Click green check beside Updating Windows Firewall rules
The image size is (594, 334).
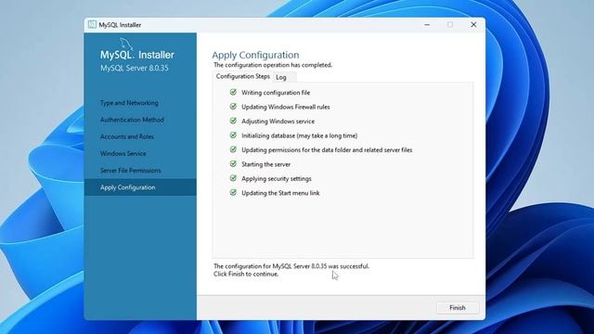click(x=233, y=107)
